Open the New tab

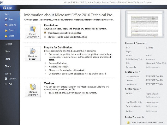[7, 51]
